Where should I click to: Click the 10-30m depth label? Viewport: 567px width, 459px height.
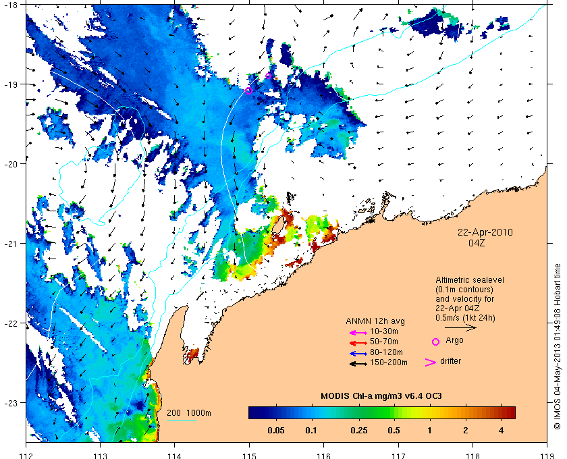tap(384, 331)
